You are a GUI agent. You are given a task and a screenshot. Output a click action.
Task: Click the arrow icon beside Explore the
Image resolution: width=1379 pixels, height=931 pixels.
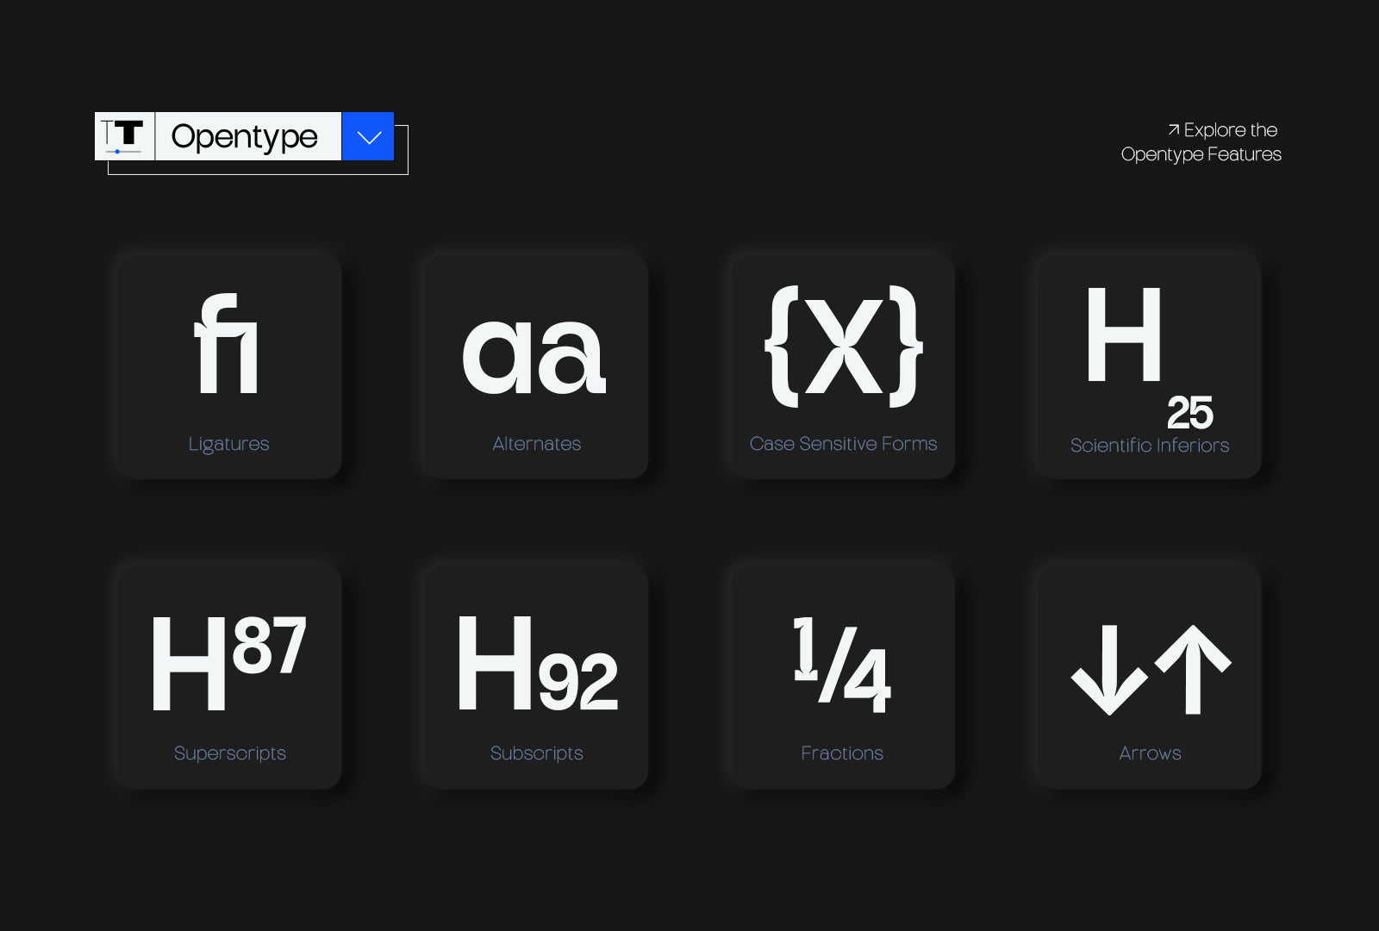coord(1173,129)
